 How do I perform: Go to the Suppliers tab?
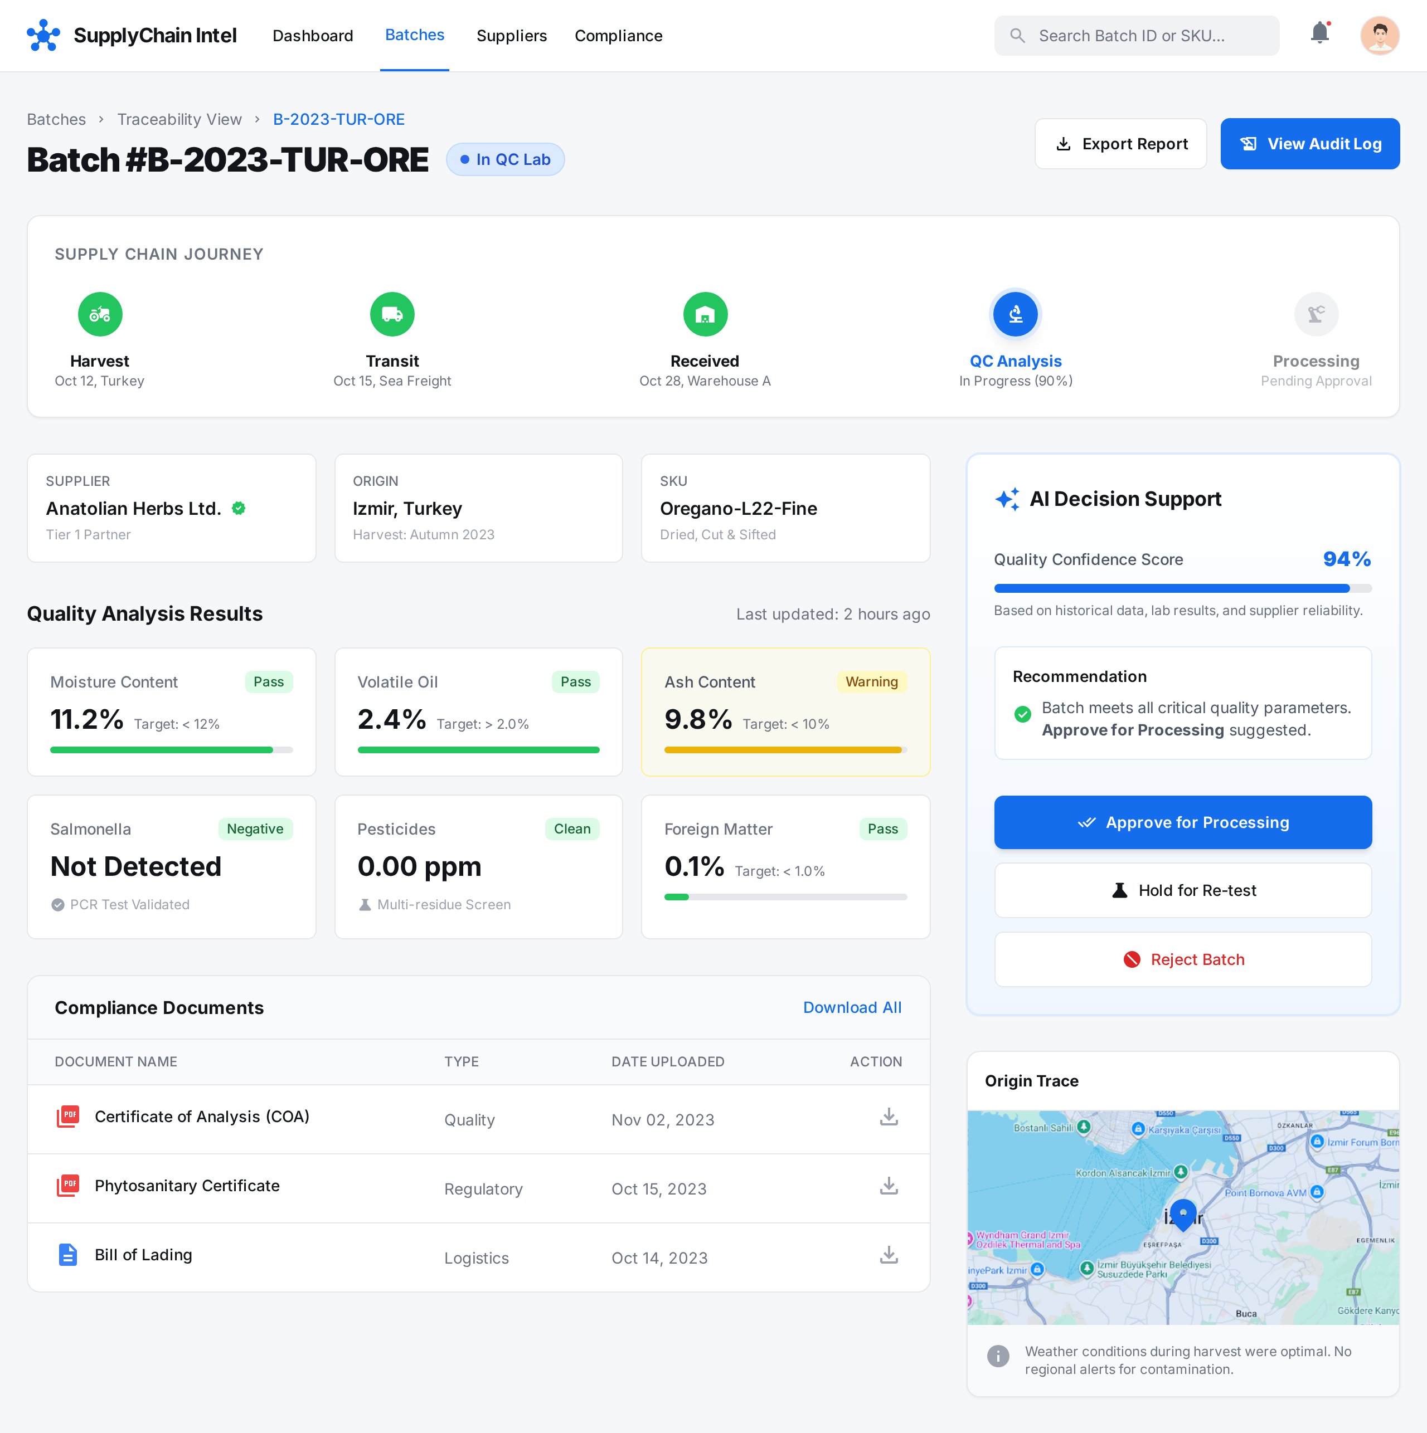click(x=511, y=36)
